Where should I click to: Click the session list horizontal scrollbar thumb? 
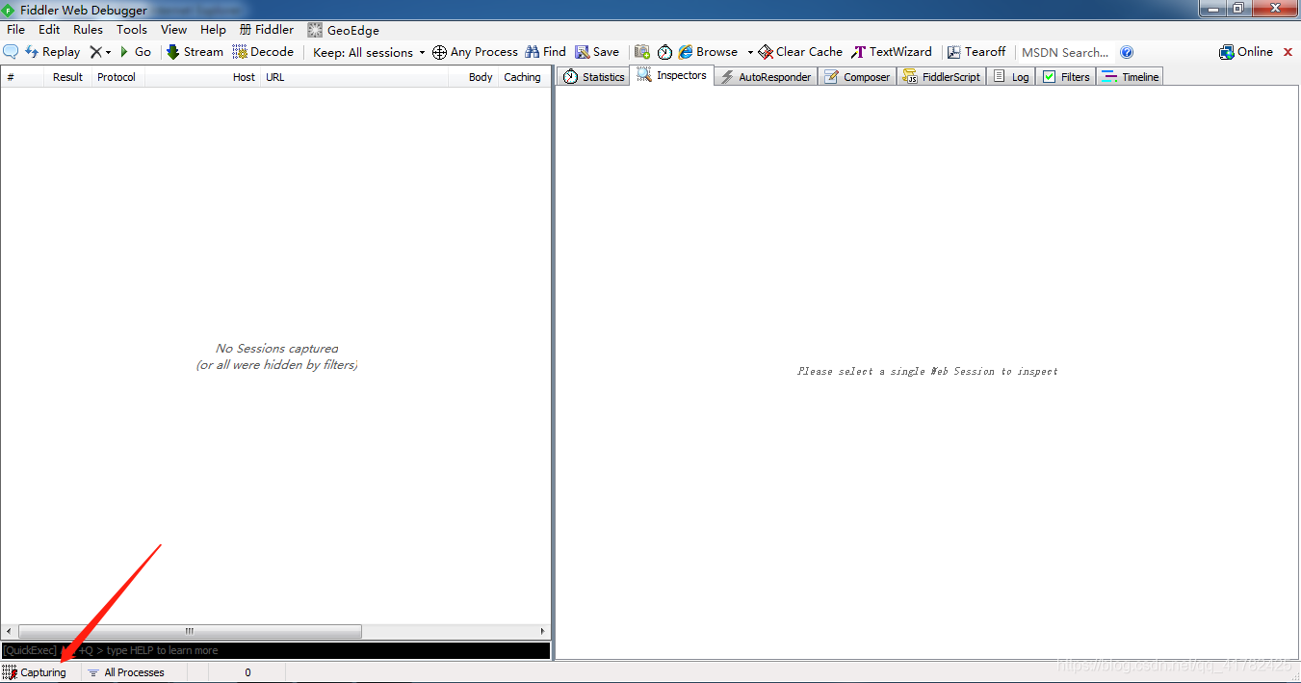(190, 632)
